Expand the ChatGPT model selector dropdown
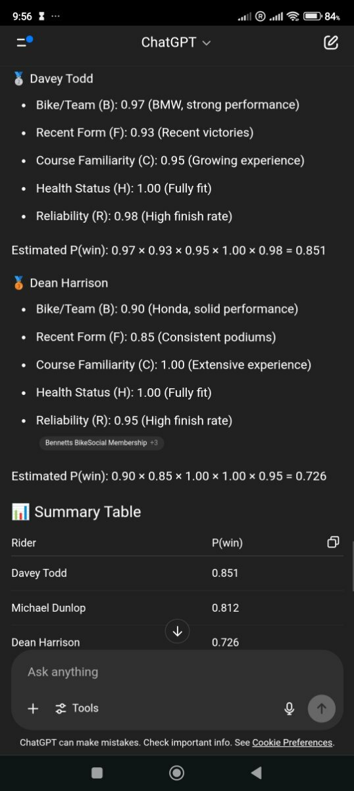Viewport: 354px width, 791px height. click(x=176, y=42)
